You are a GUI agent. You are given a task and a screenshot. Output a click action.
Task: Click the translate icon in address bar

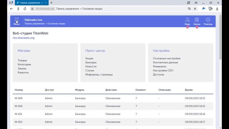pos(189,9)
